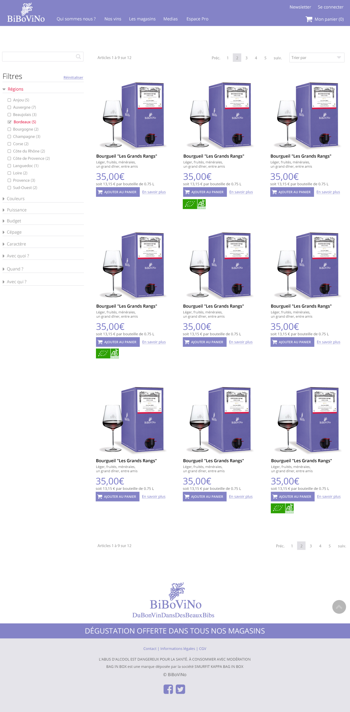Screen dimensions: 350x712
Task: Open Les magasins in the navigation
Action: click(x=142, y=19)
